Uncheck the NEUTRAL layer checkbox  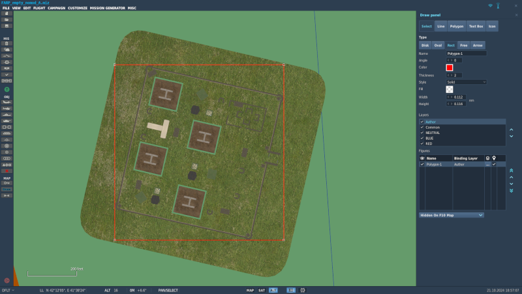(422, 133)
